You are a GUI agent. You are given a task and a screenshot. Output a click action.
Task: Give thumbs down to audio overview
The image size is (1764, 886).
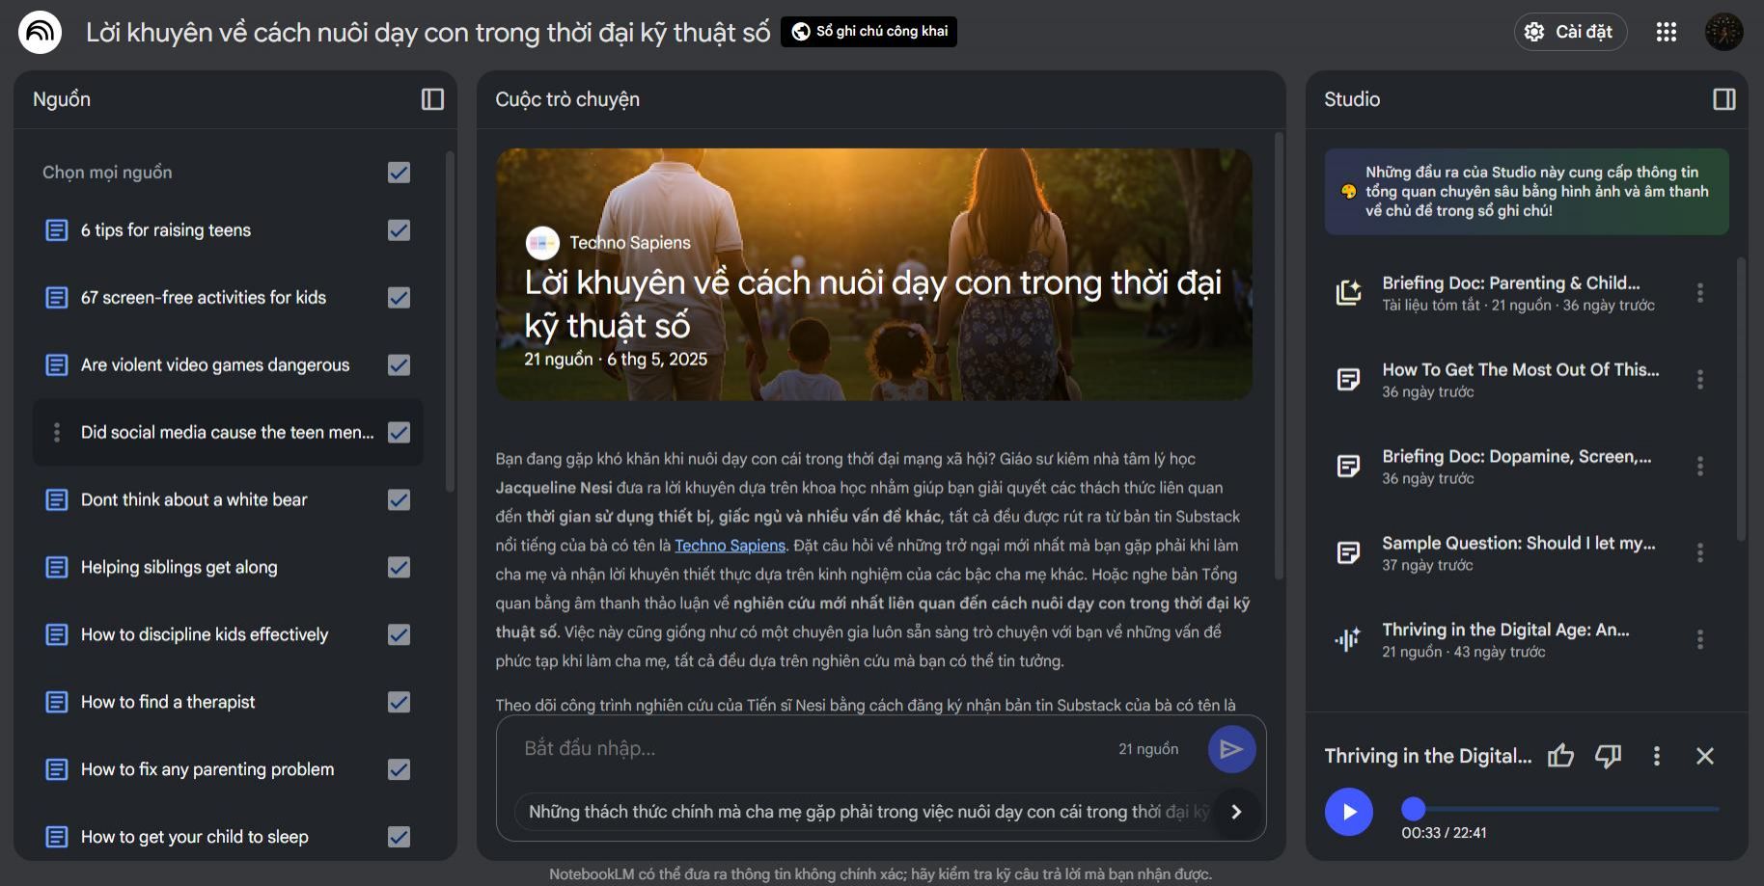tap(1608, 756)
